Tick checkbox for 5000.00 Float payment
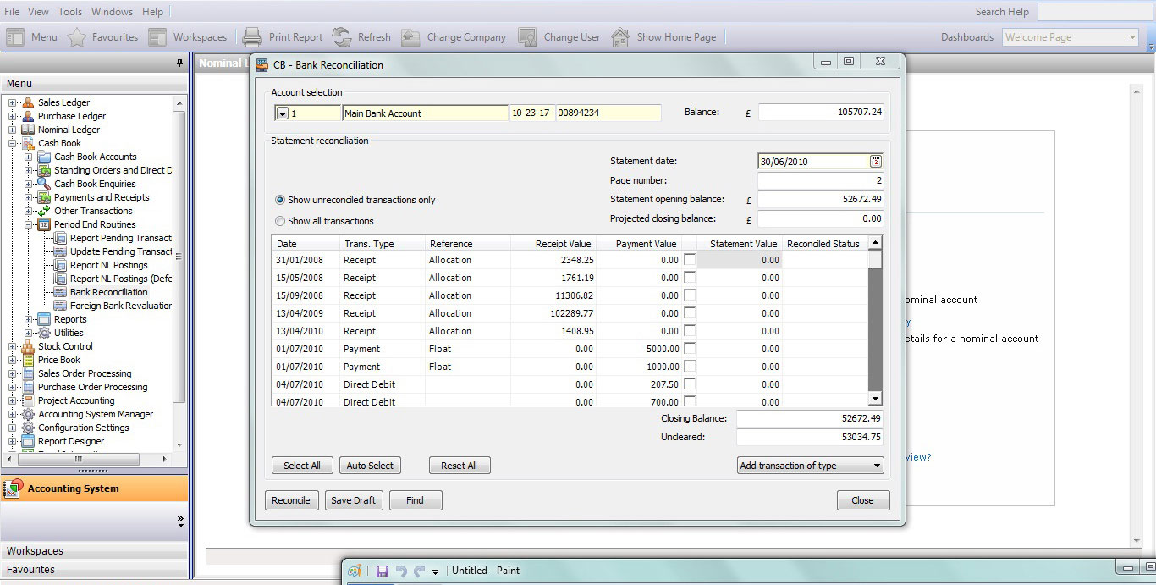Image resolution: width=1156 pixels, height=585 pixels. click(690, 349)
